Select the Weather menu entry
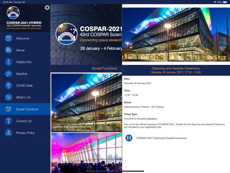This screenshot has height=173, width=230. click(x=25, y=74)
